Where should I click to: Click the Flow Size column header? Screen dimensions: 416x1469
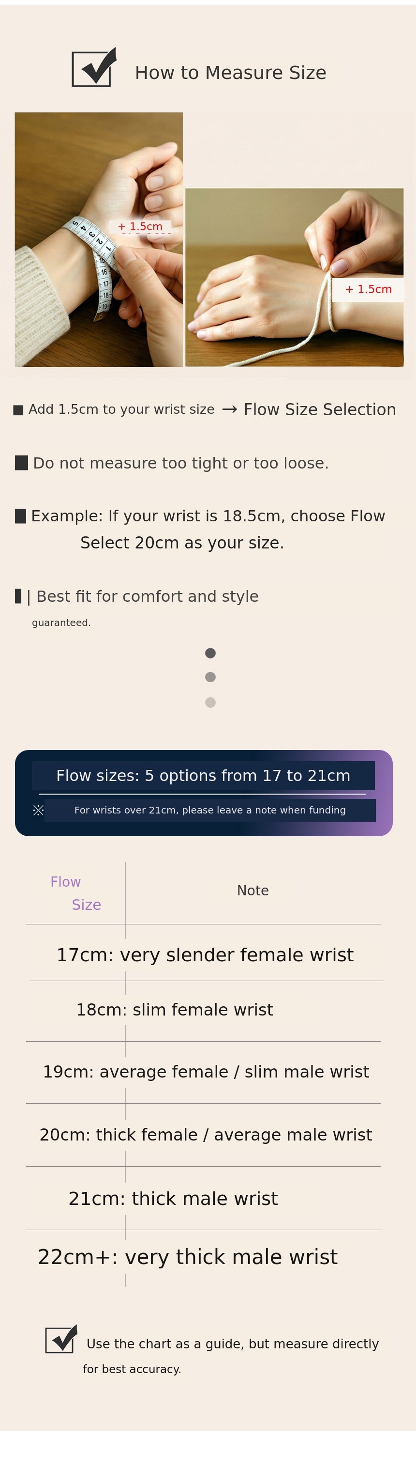coord(75,893)
